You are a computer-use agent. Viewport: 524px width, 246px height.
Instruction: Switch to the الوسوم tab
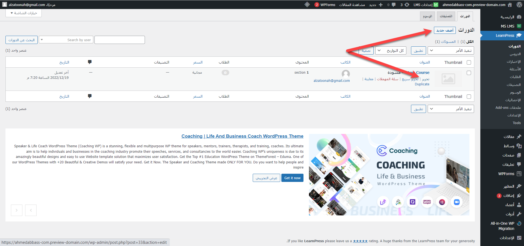(427, 16)
